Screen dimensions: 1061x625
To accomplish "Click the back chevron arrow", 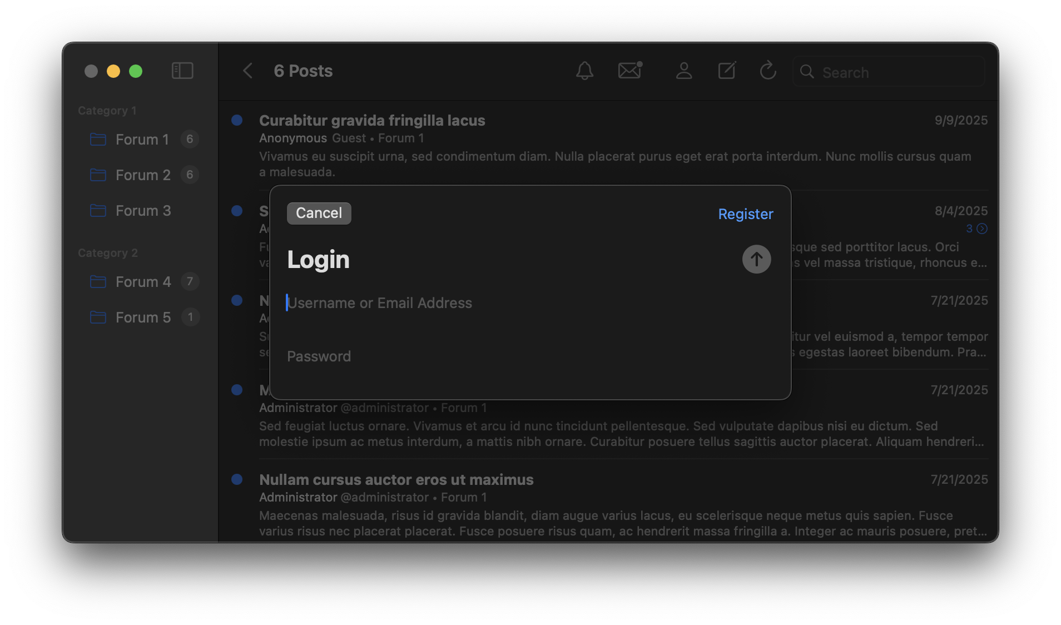I will pyautogui.click(x=248, y=71).
